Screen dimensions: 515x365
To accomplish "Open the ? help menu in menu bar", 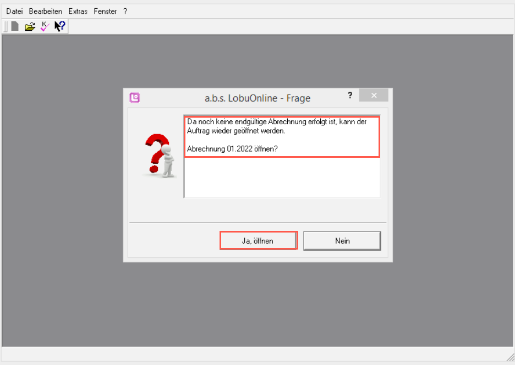I will coord(125,11).
